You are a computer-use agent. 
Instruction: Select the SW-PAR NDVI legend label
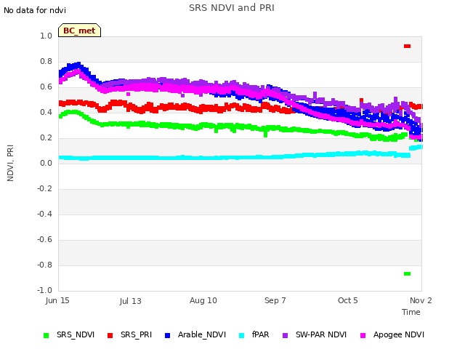321,334
